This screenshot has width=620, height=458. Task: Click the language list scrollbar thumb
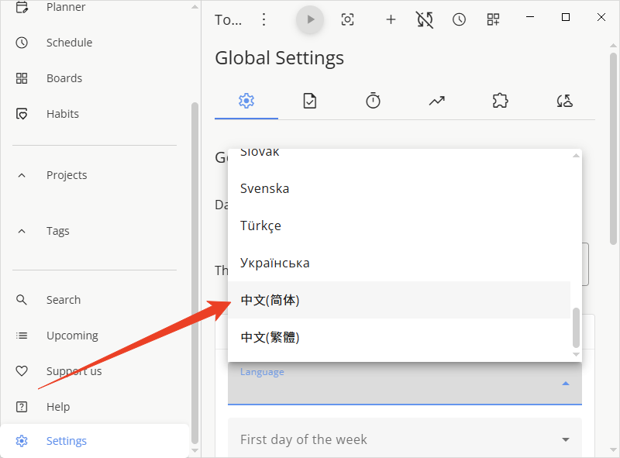click(576, 328)
